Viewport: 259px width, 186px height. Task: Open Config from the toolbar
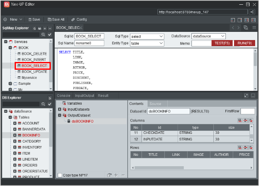79,19
